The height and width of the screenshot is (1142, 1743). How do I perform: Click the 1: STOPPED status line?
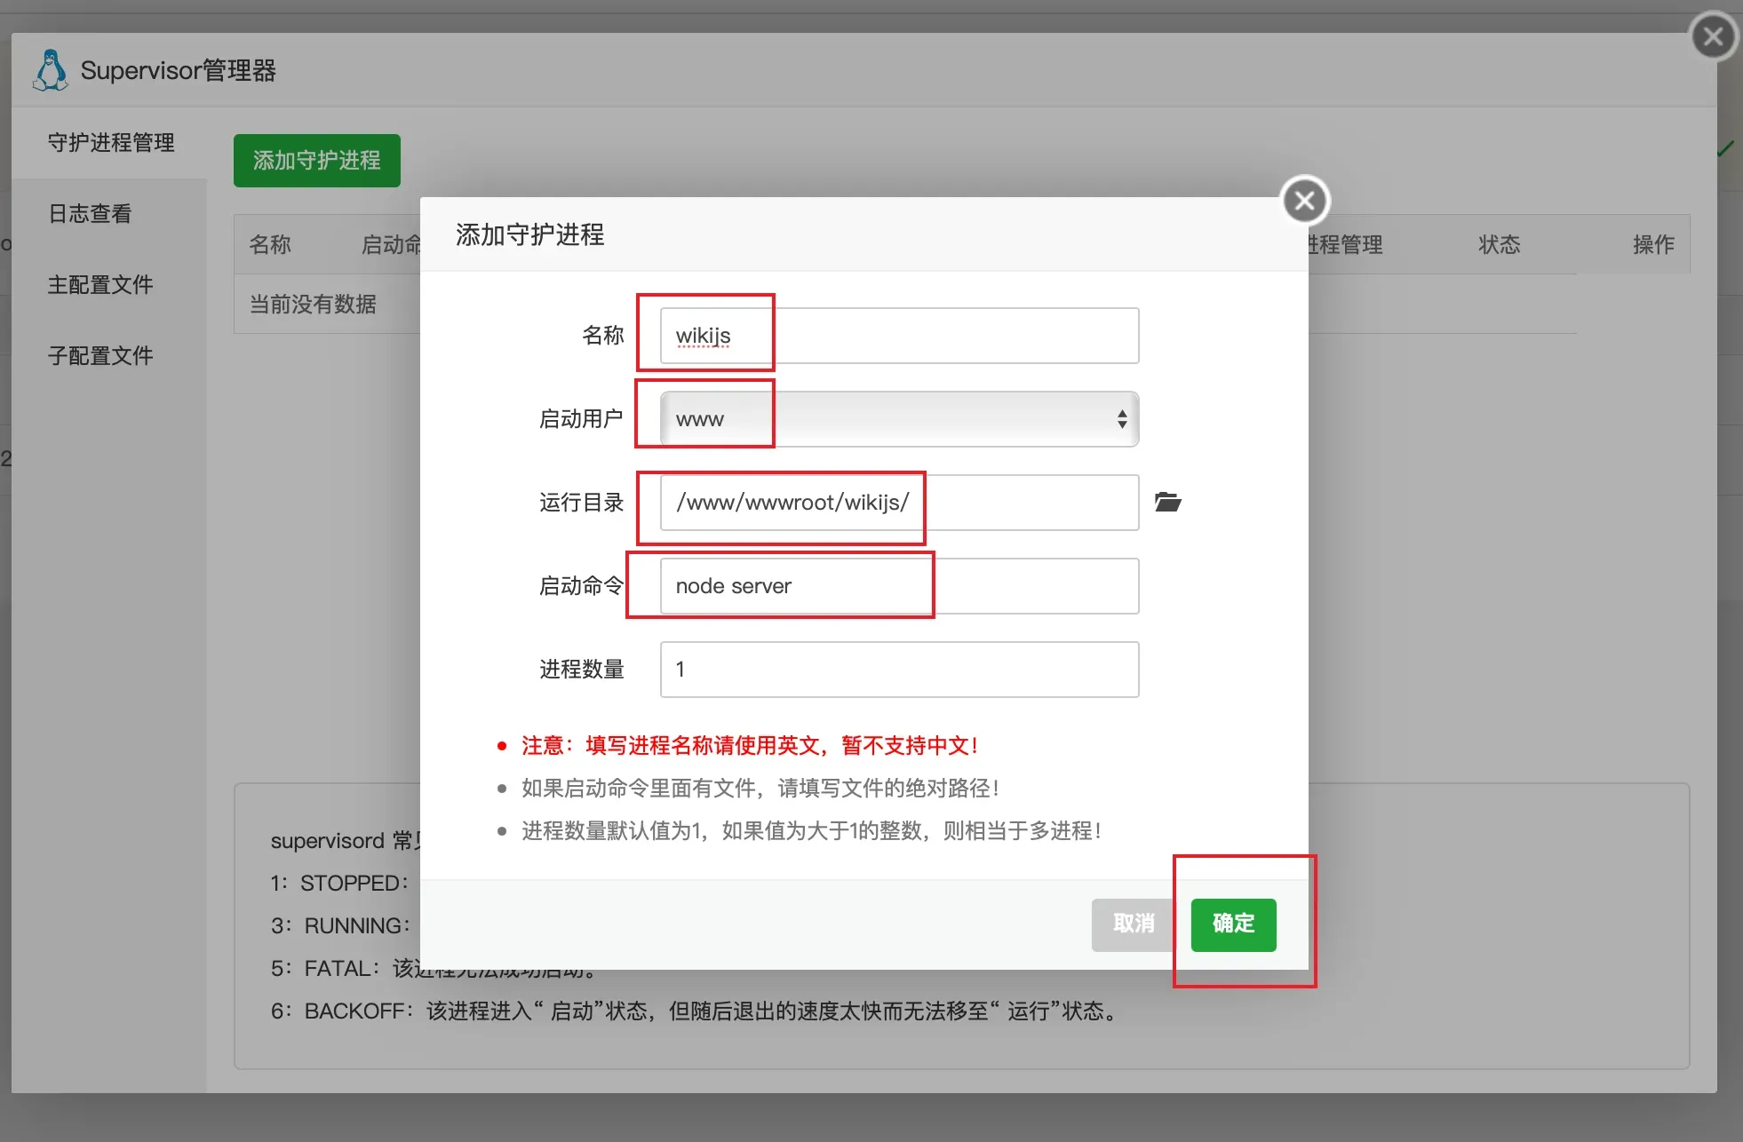point(340,884)
